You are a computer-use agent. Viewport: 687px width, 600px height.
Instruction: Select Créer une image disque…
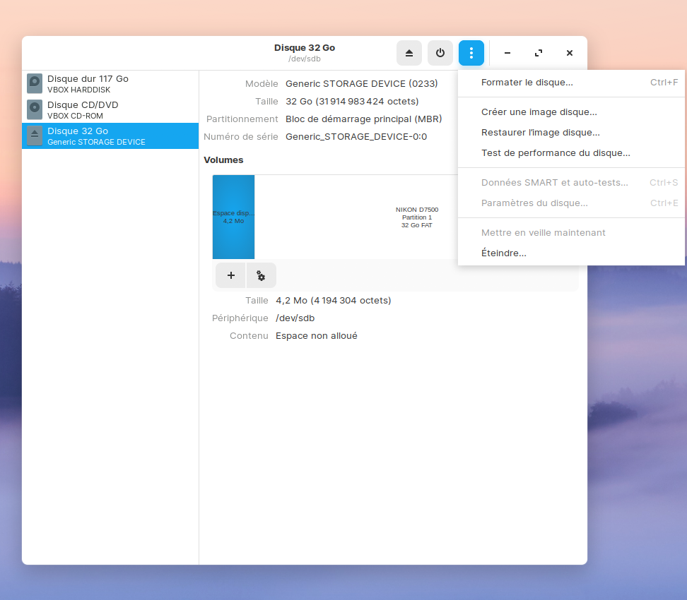539,112
